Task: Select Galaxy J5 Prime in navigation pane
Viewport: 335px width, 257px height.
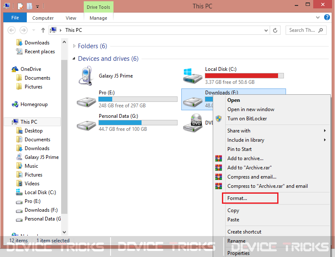Action: (41, 157)
